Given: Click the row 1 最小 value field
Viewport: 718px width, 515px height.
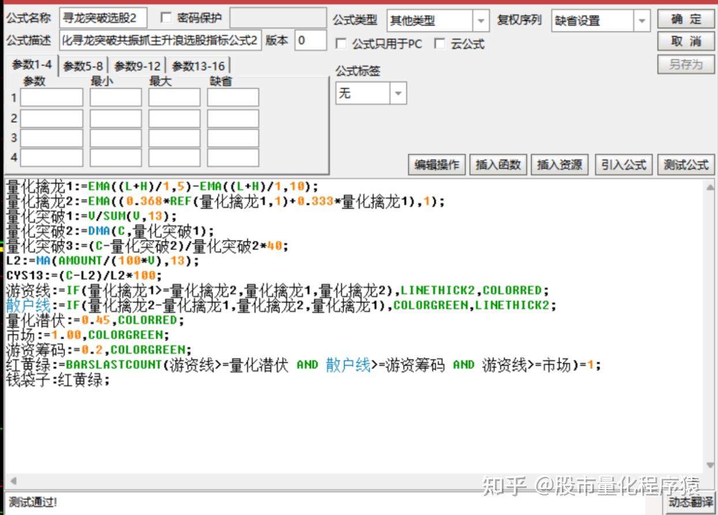Looking at the screenshot, I should (115, 97).
